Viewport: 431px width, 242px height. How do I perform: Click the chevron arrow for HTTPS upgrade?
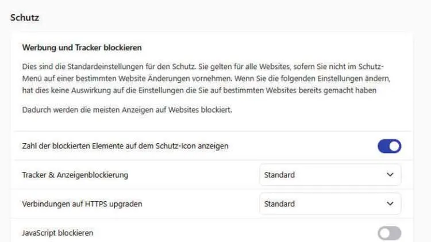point(390,203)
